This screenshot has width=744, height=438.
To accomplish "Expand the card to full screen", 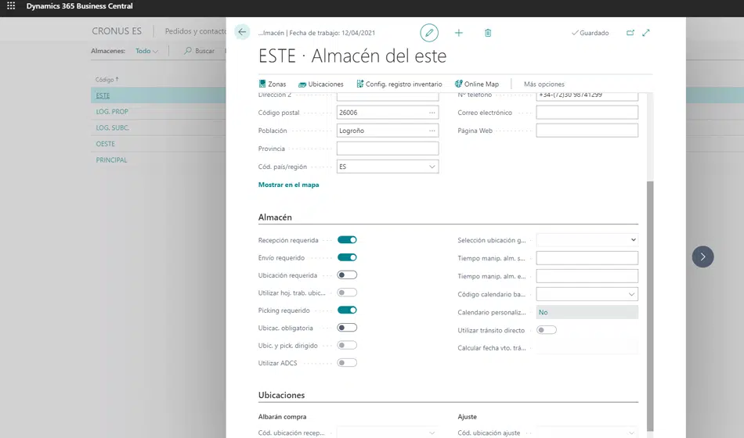I will coord(646,33).
